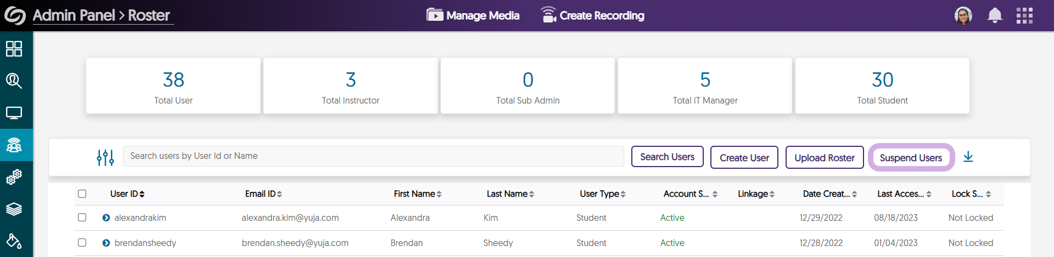Image resolution: width=1054 pixels, height=257 pixels.
Task: Open the notifications bell
Action: point(994,15)
